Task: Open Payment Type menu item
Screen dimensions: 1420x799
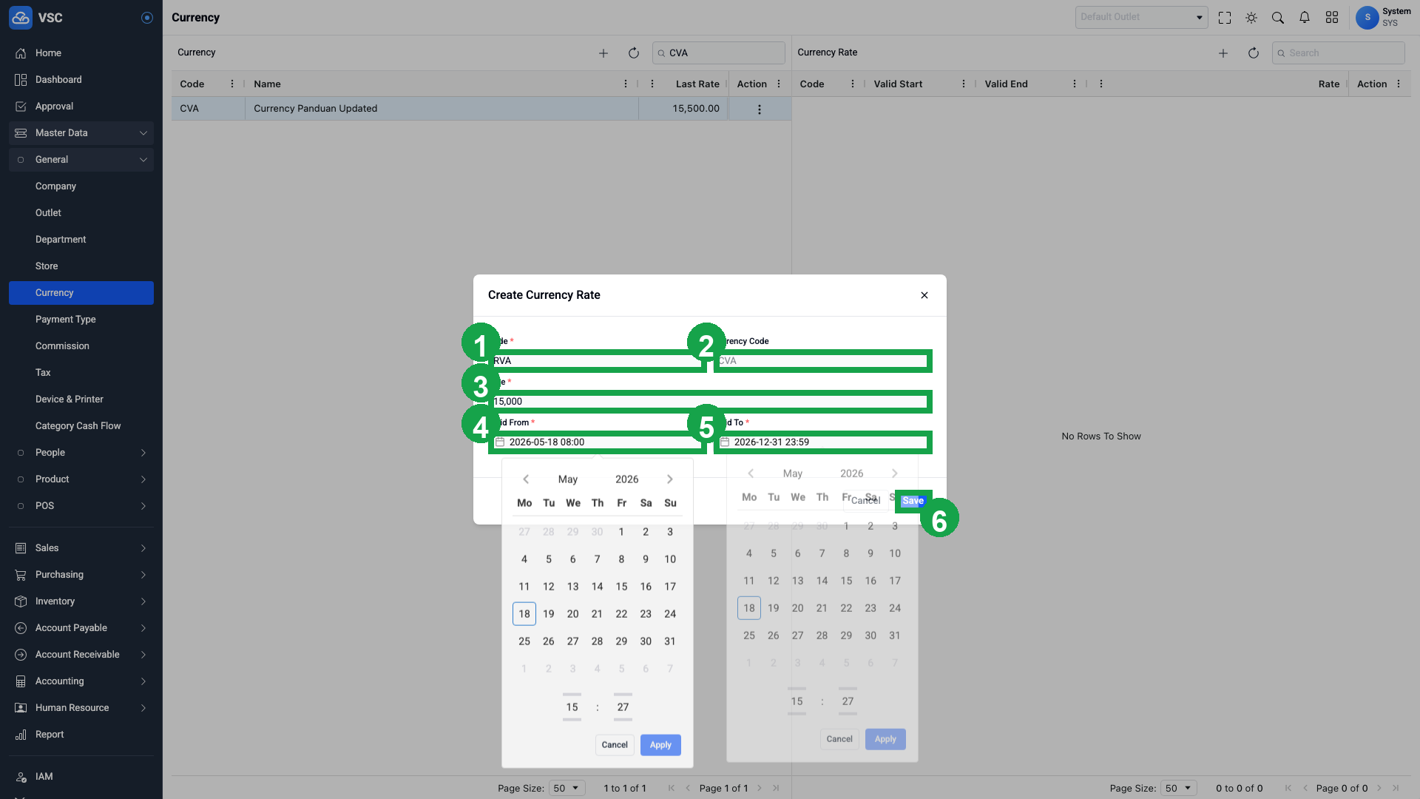Action: click(x=81, y=320)
